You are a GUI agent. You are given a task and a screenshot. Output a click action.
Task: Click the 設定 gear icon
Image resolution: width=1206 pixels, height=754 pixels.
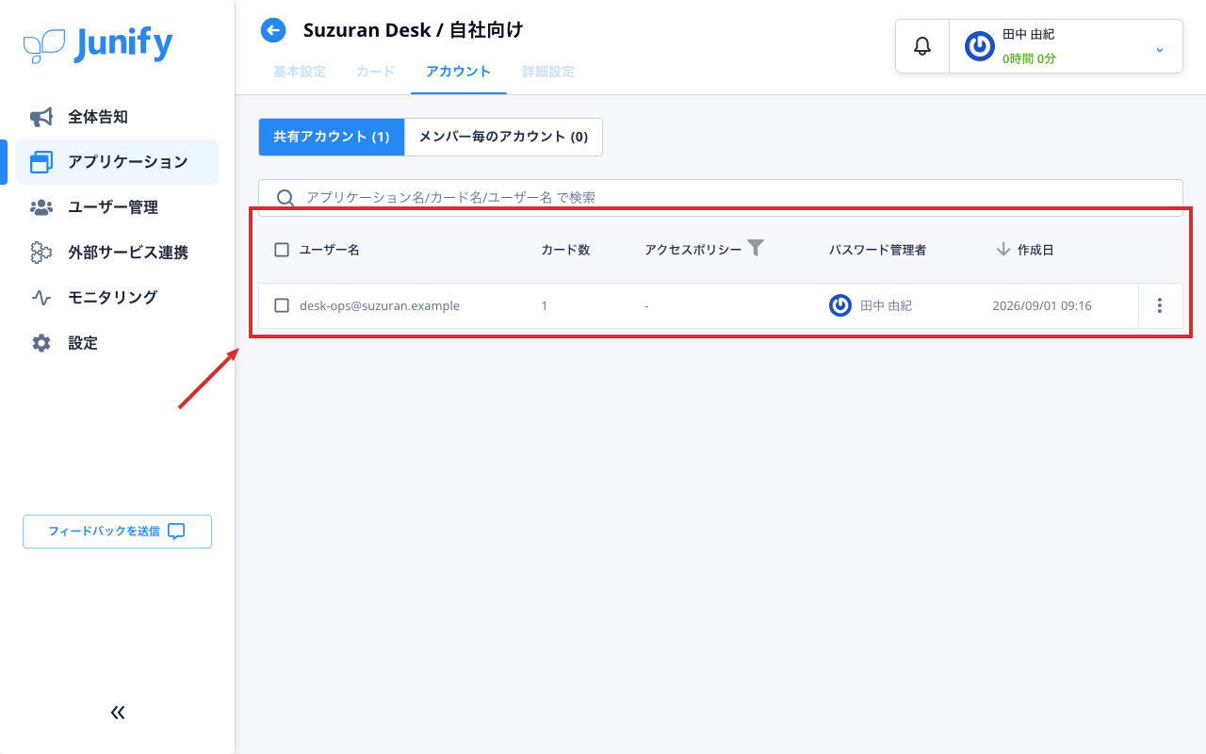point(41,343)
